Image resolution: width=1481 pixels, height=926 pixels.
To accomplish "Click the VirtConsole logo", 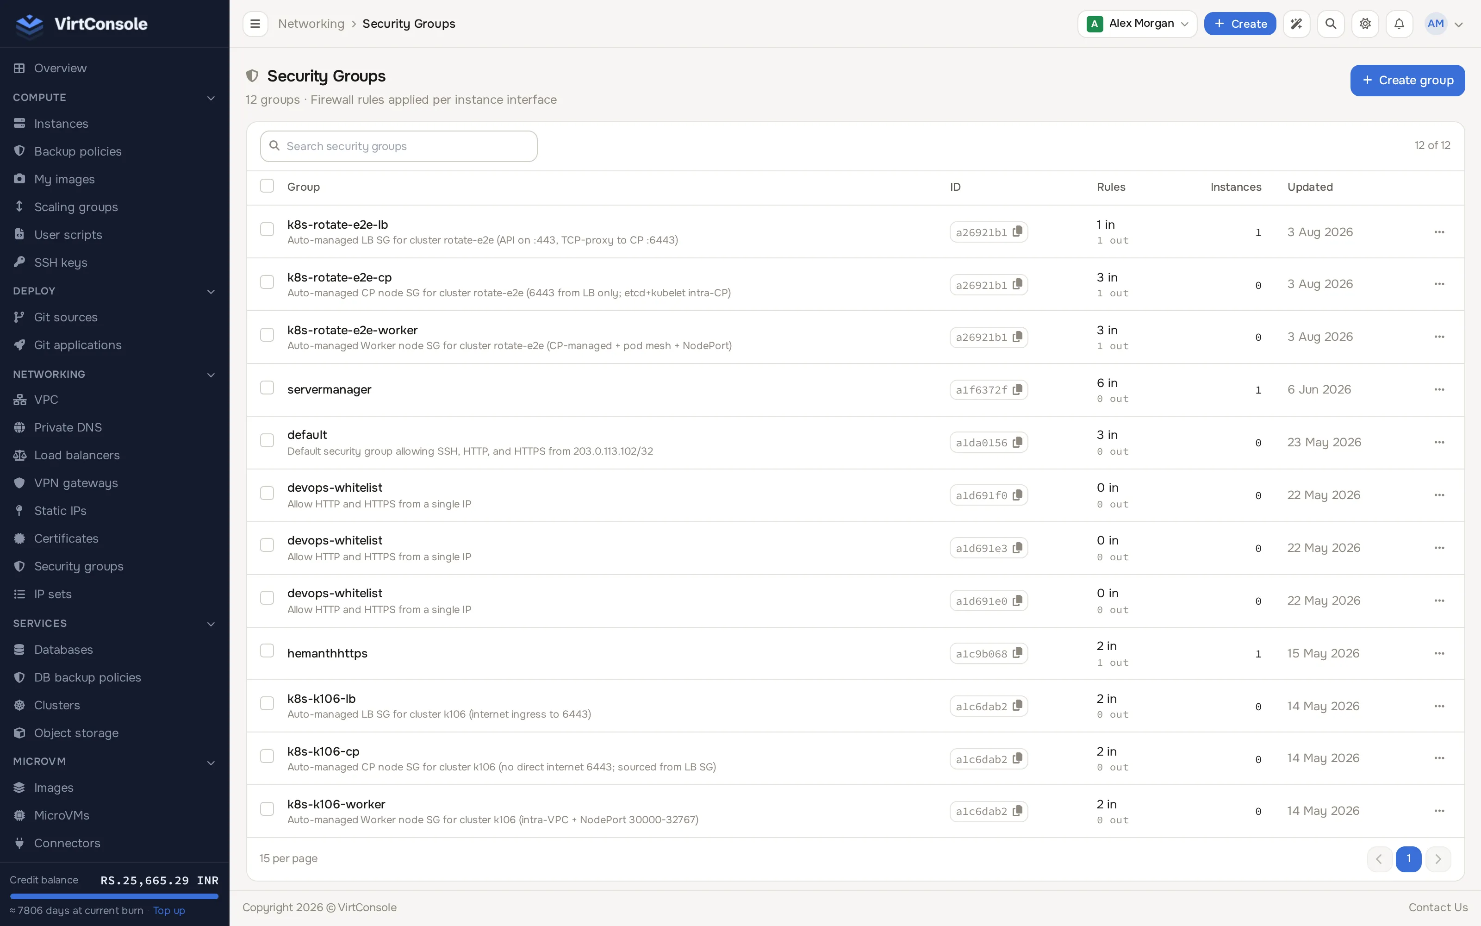I will coord(81,24).
